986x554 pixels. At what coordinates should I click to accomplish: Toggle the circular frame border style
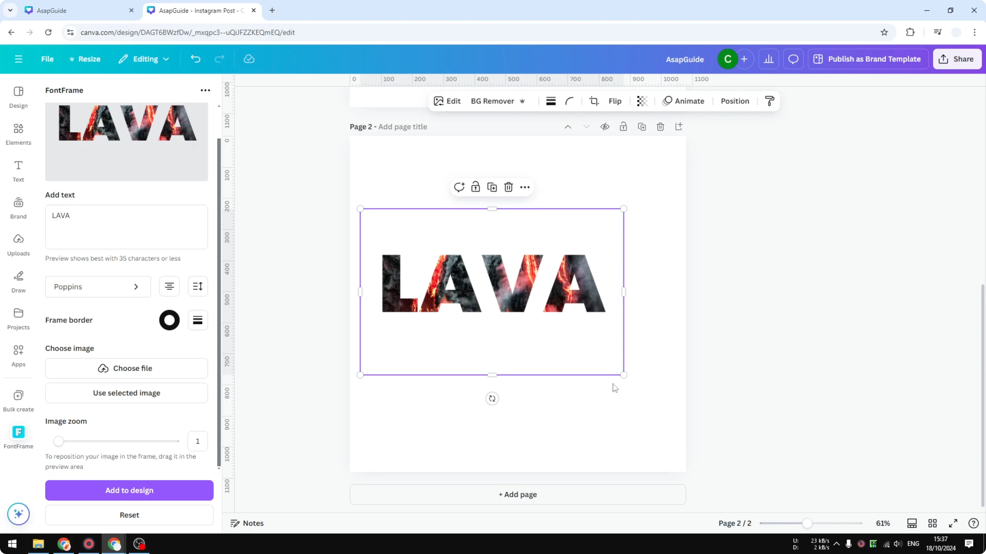[x=169, y=320]
